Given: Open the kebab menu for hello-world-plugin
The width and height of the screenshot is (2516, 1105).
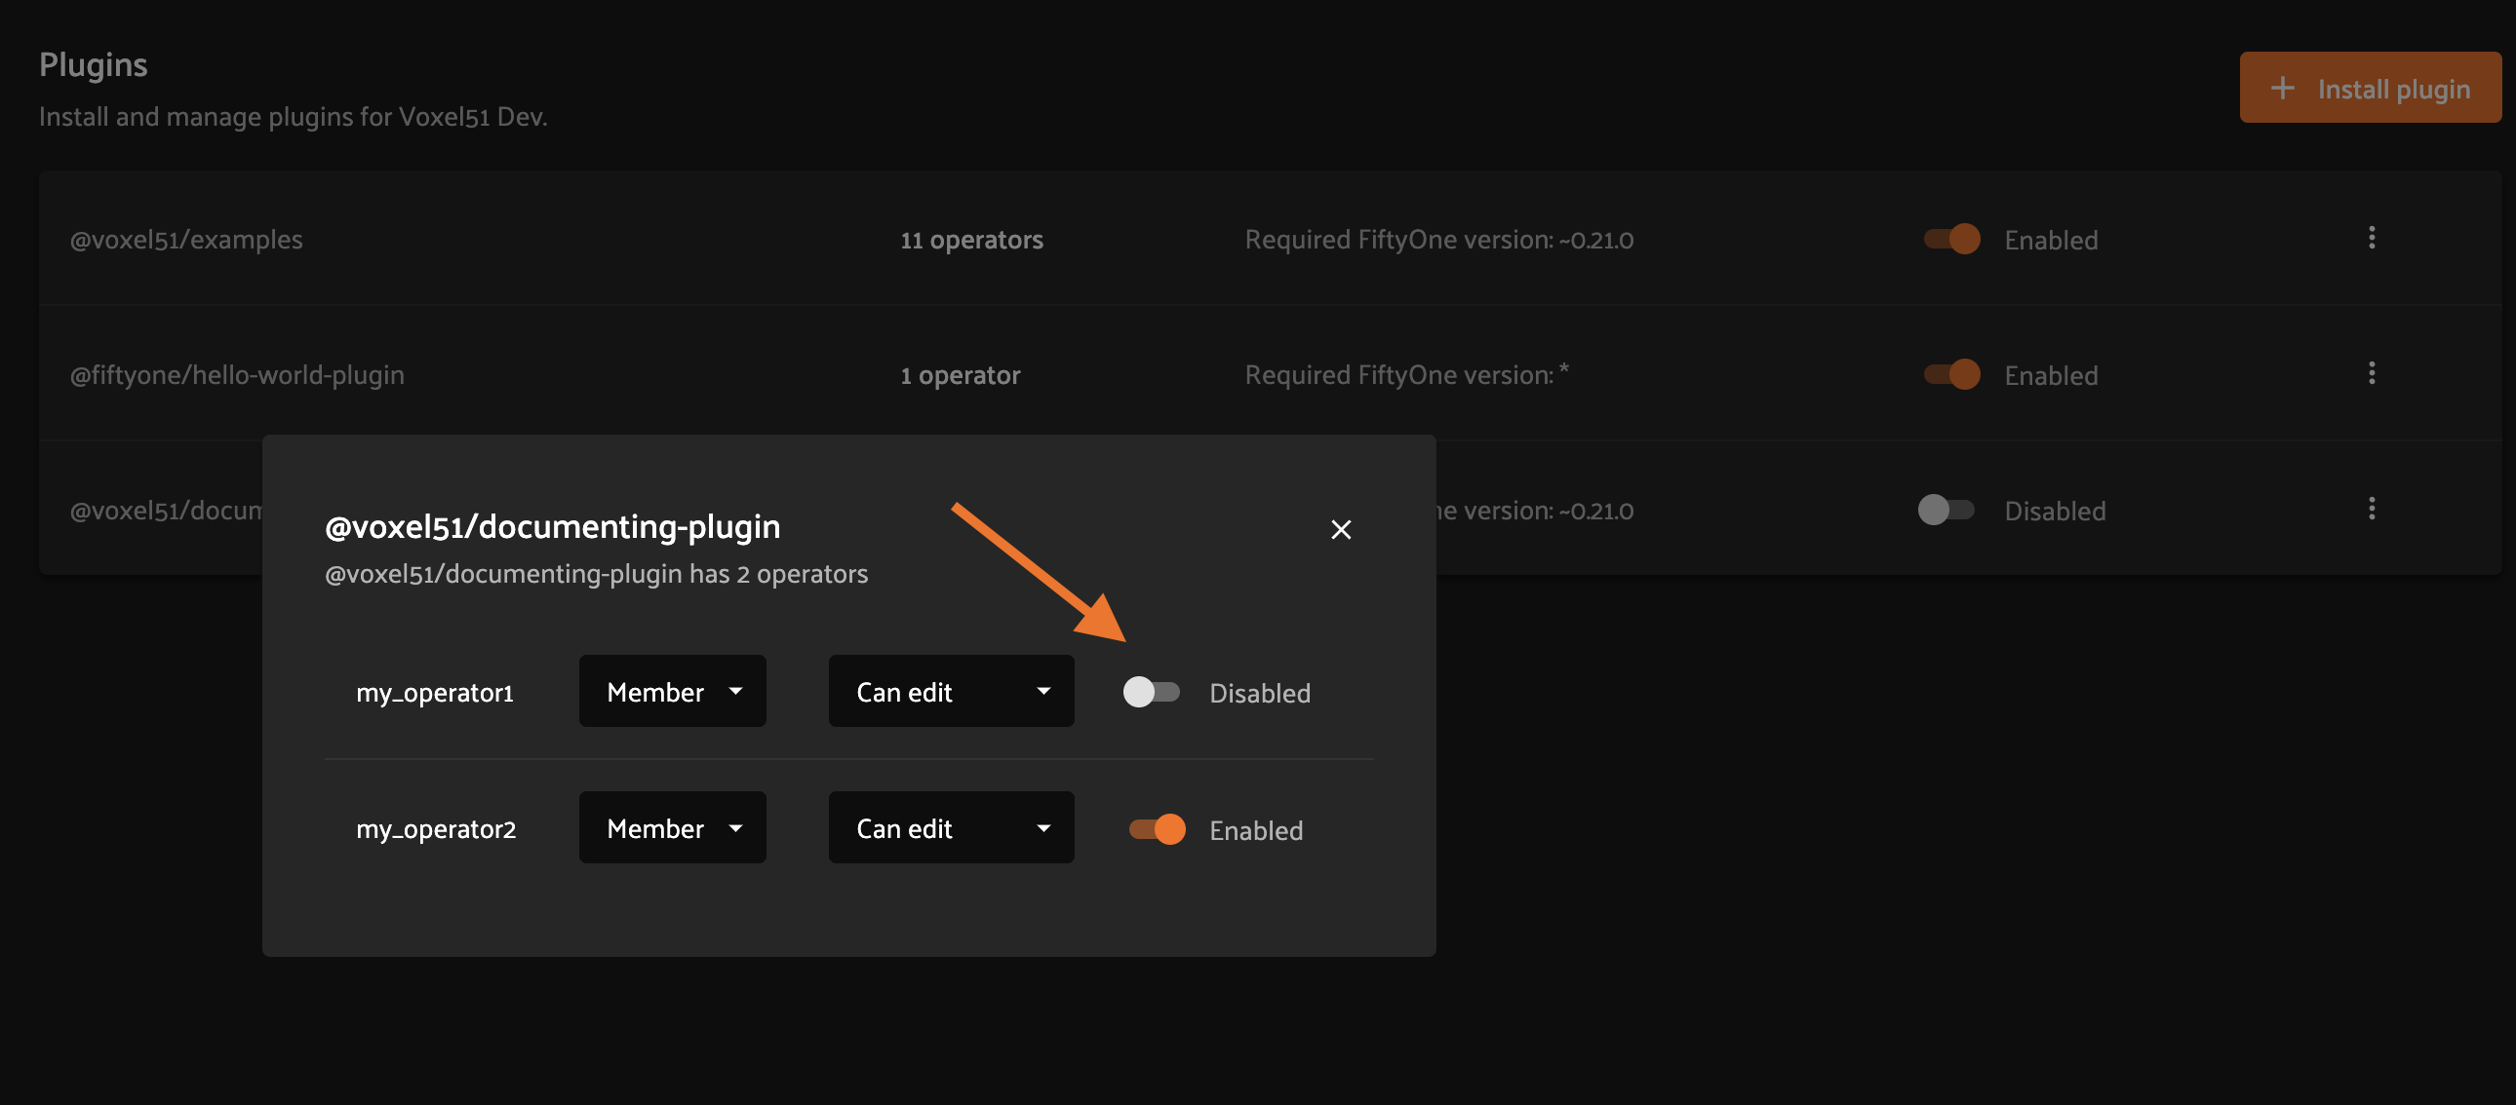Looking at the screenshot, I should (2372, 374).
